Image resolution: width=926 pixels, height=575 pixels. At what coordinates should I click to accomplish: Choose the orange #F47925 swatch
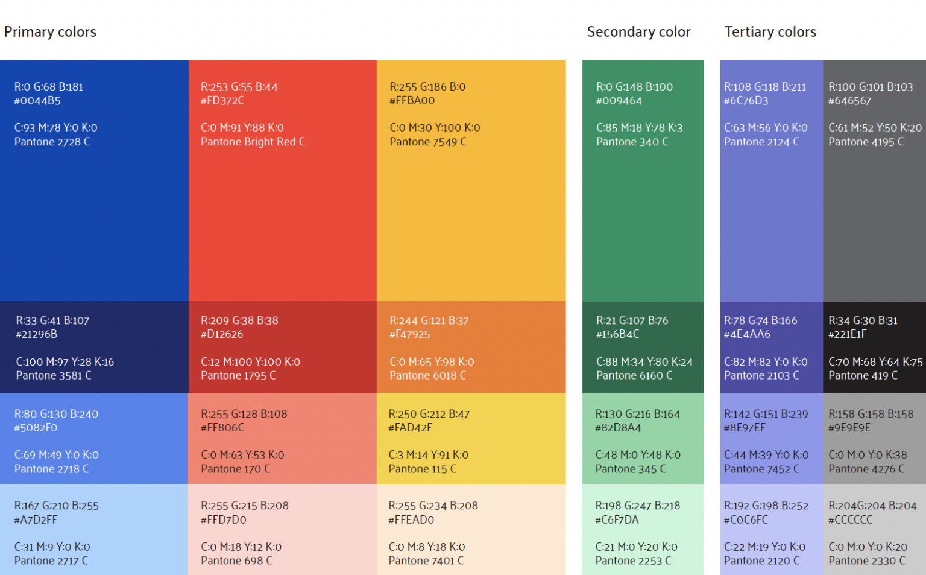[471, 348]
